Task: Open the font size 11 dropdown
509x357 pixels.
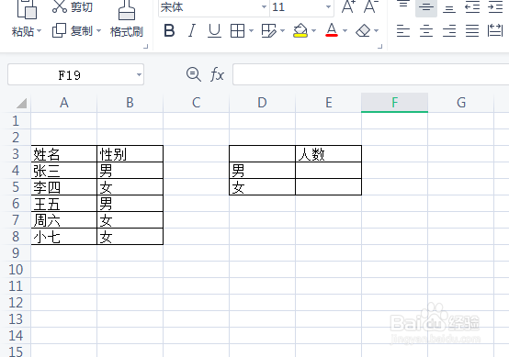Action: click(329, 6)
